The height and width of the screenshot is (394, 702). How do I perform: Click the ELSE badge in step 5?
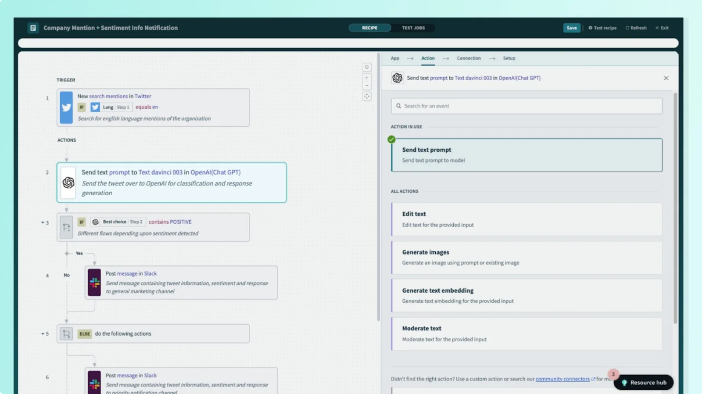85,334
